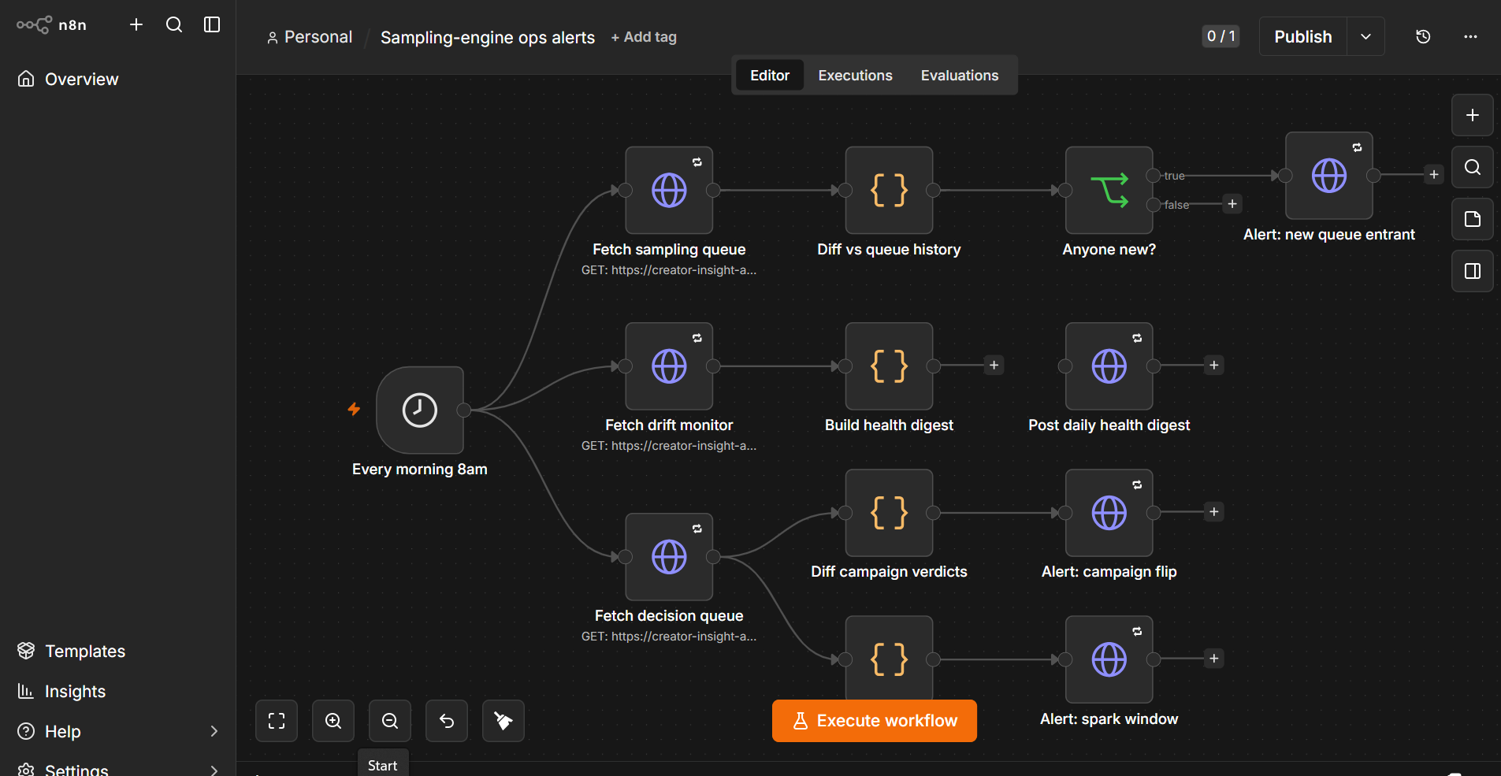Switch to the Evaluations tab

tap(960, 75)
